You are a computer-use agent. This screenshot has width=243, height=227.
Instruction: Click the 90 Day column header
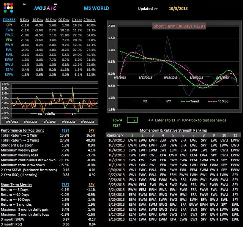tap(64, 20)
